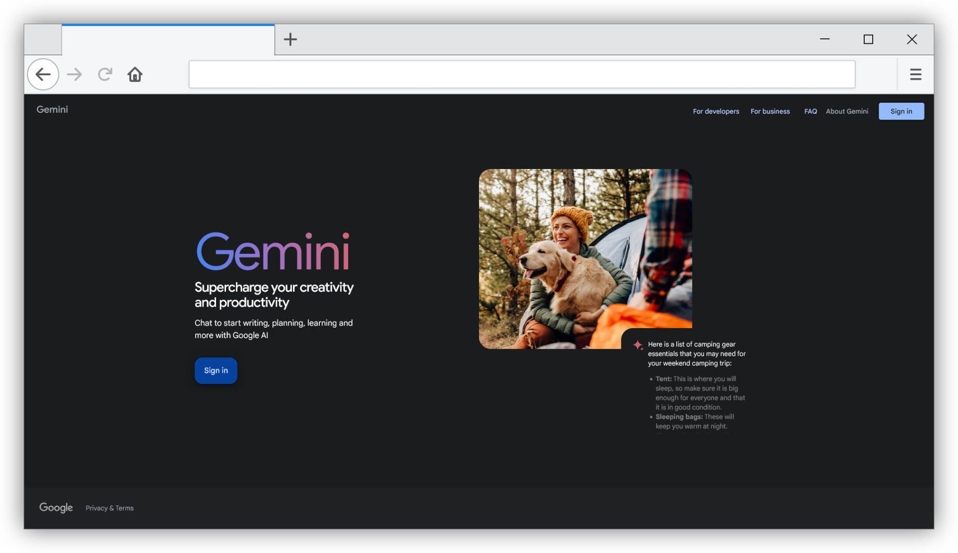
Task: Go to the browser home page icon
Action: (x=135, y=74)
